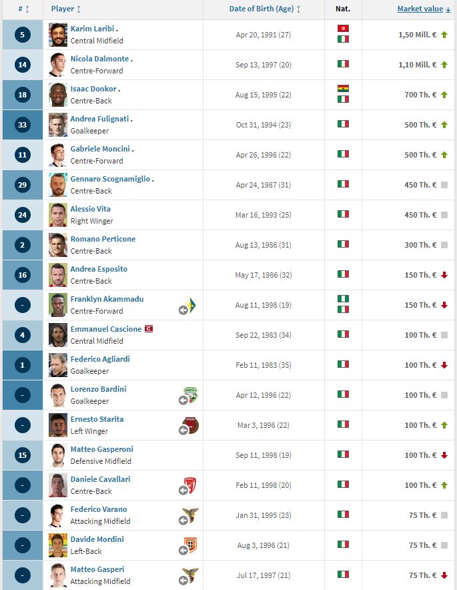Viewport: 457px width, 590px height.
Task: Click green up arrow beside Nicola Dalmonte value
Action: tap(444, 65)
